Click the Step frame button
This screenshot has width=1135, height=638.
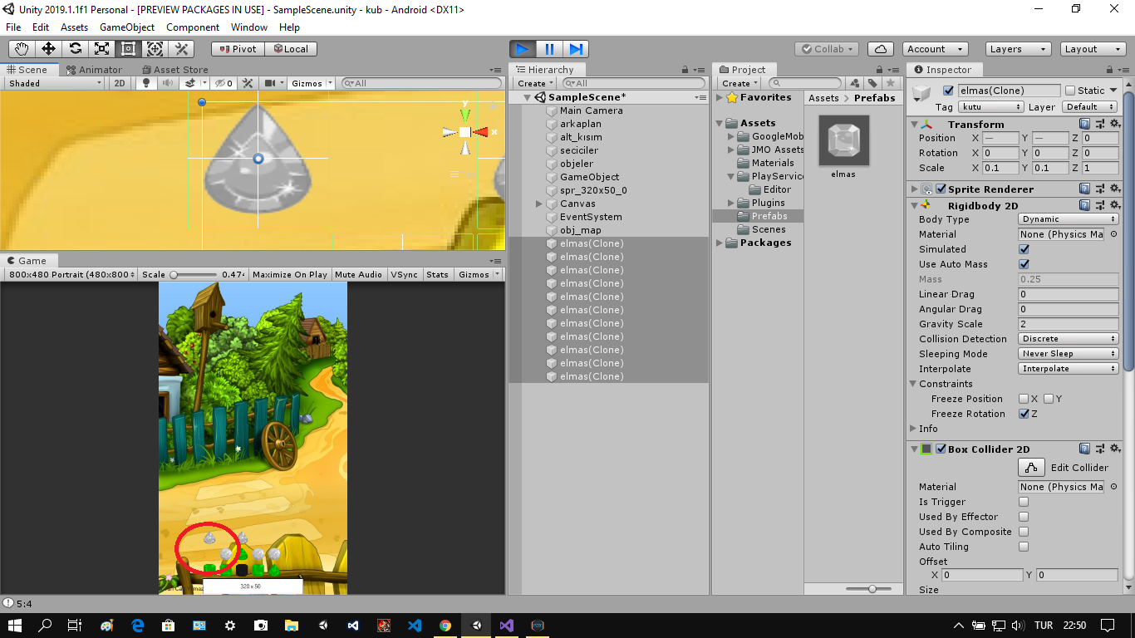pyautogui.click(x=576, y=49)
